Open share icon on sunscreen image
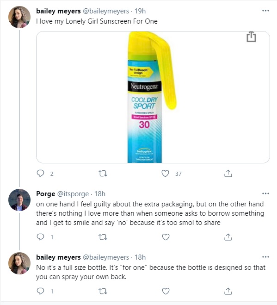 pos(251,37)
